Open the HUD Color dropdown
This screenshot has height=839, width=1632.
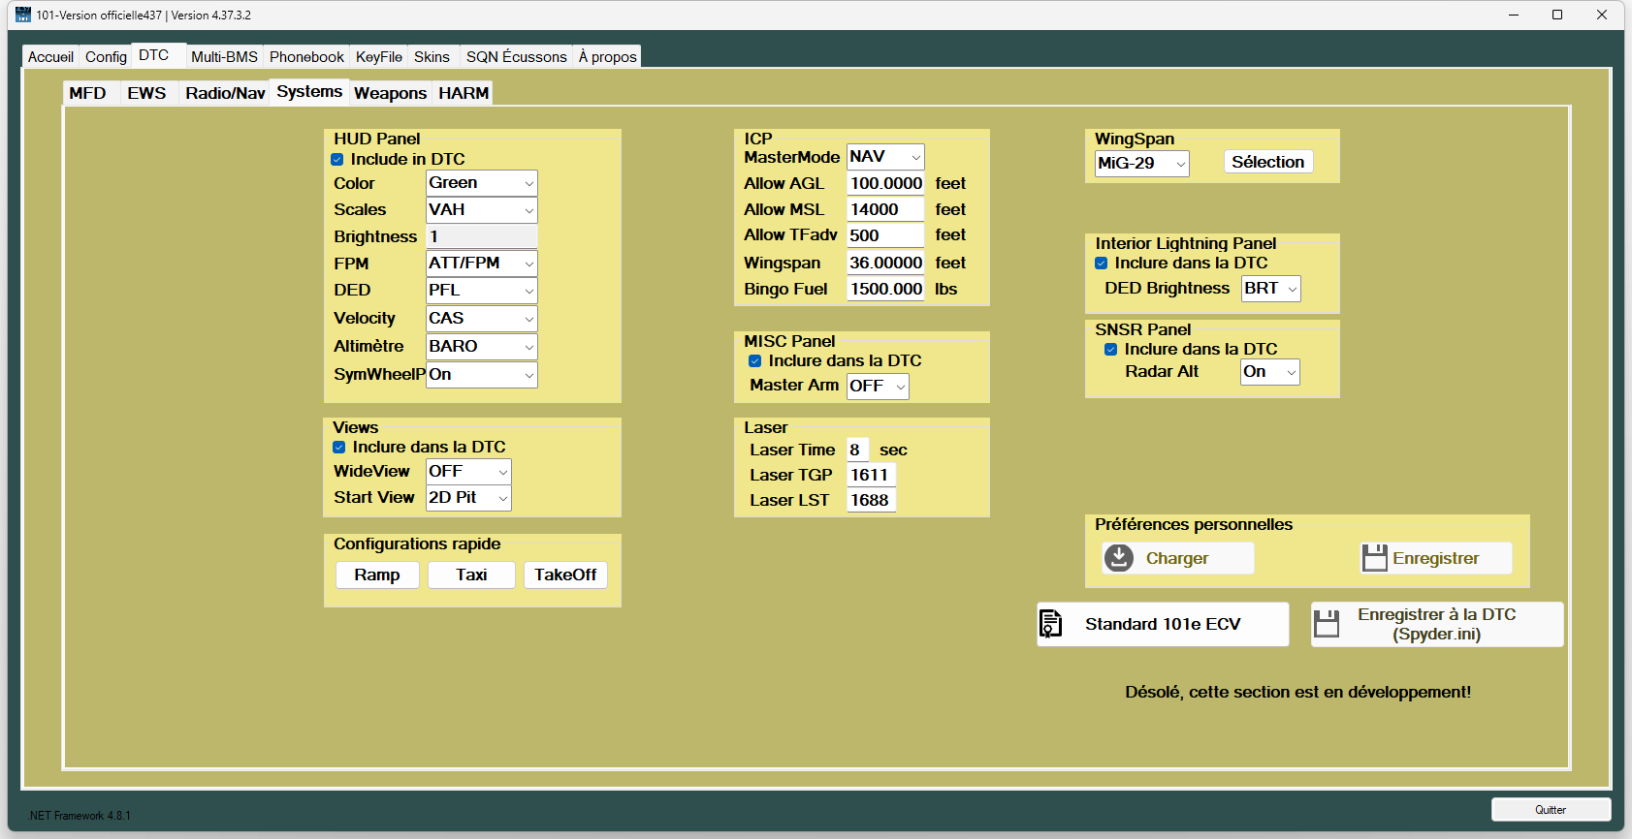pos(482,183)
